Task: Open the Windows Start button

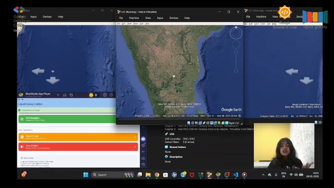Action: pyautogui.click(x=86, y=175)
